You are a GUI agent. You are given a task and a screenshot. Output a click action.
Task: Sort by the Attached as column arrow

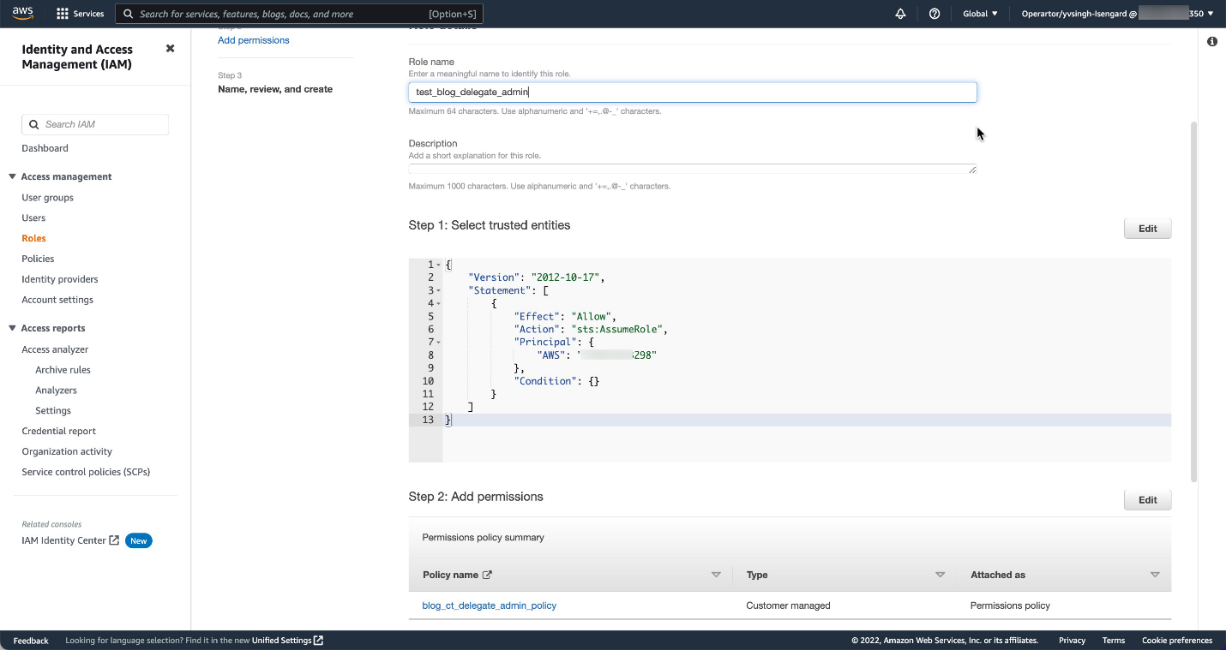[x=1154, y=575]
